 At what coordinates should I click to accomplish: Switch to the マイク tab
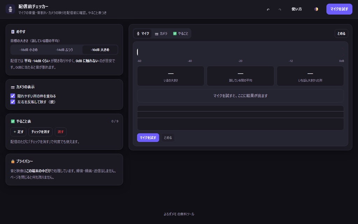tap(143, 34)
